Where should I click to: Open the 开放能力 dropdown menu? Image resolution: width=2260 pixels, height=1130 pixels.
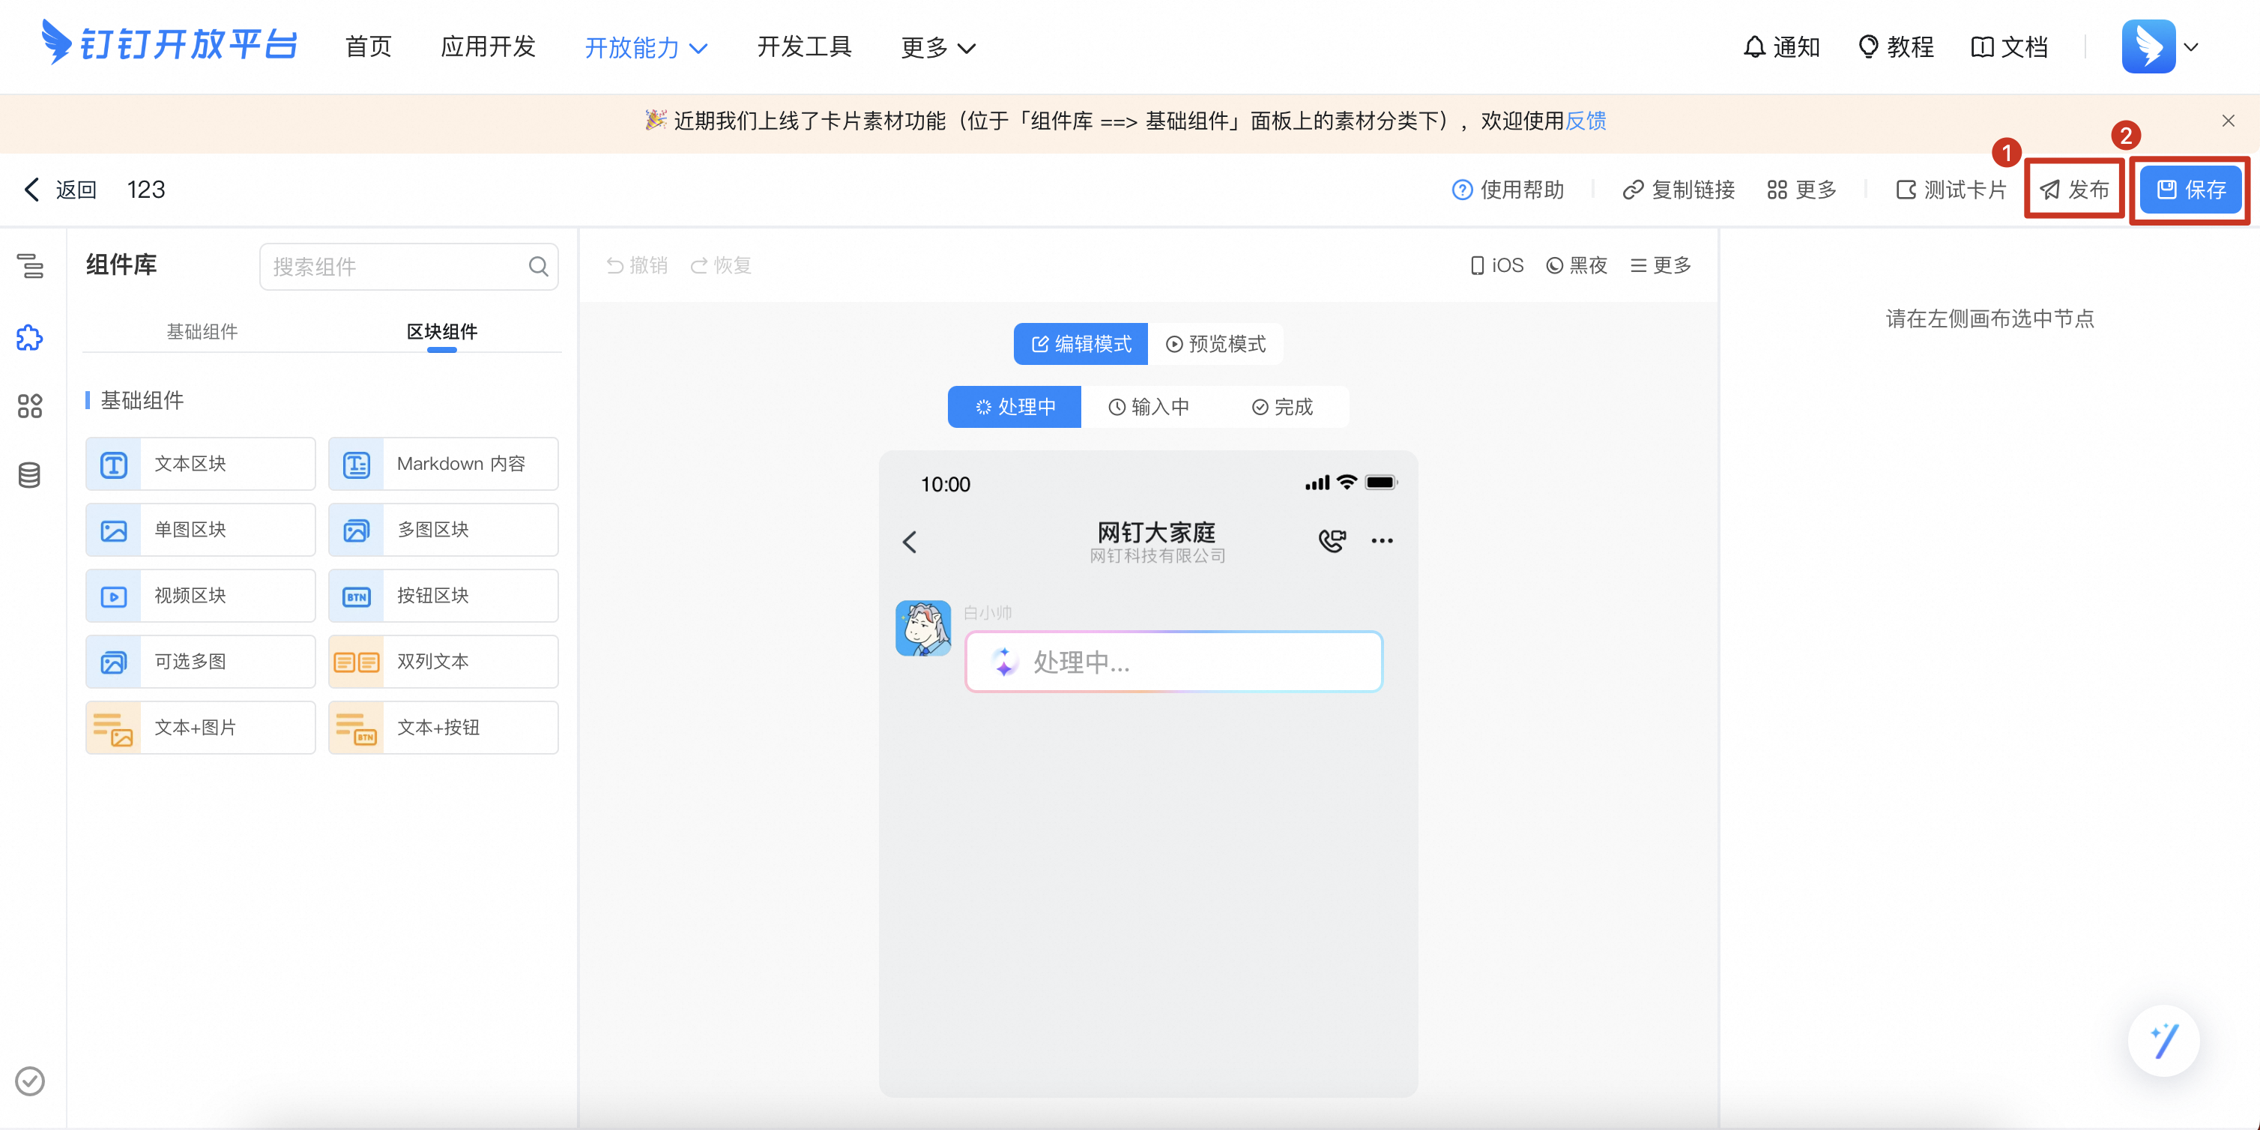tap(646, 47)
